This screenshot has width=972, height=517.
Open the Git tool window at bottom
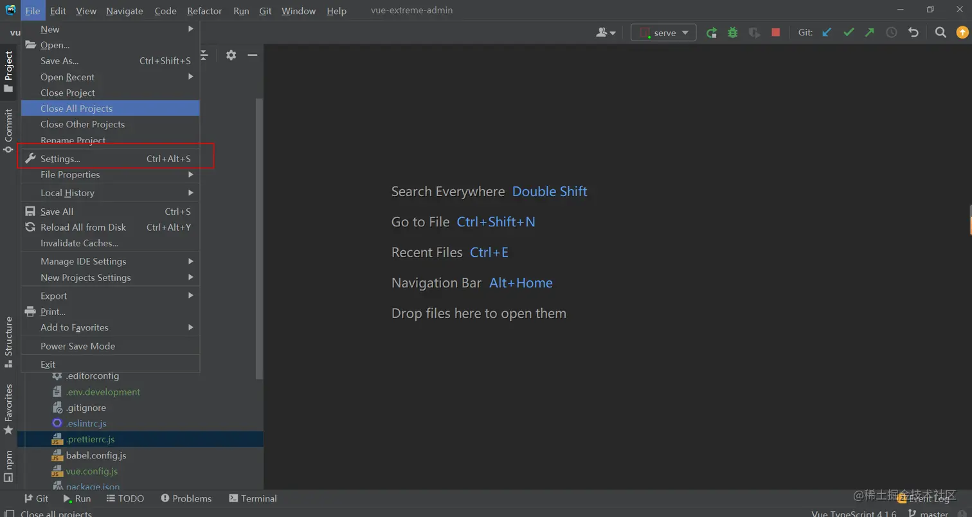point(36,498)
